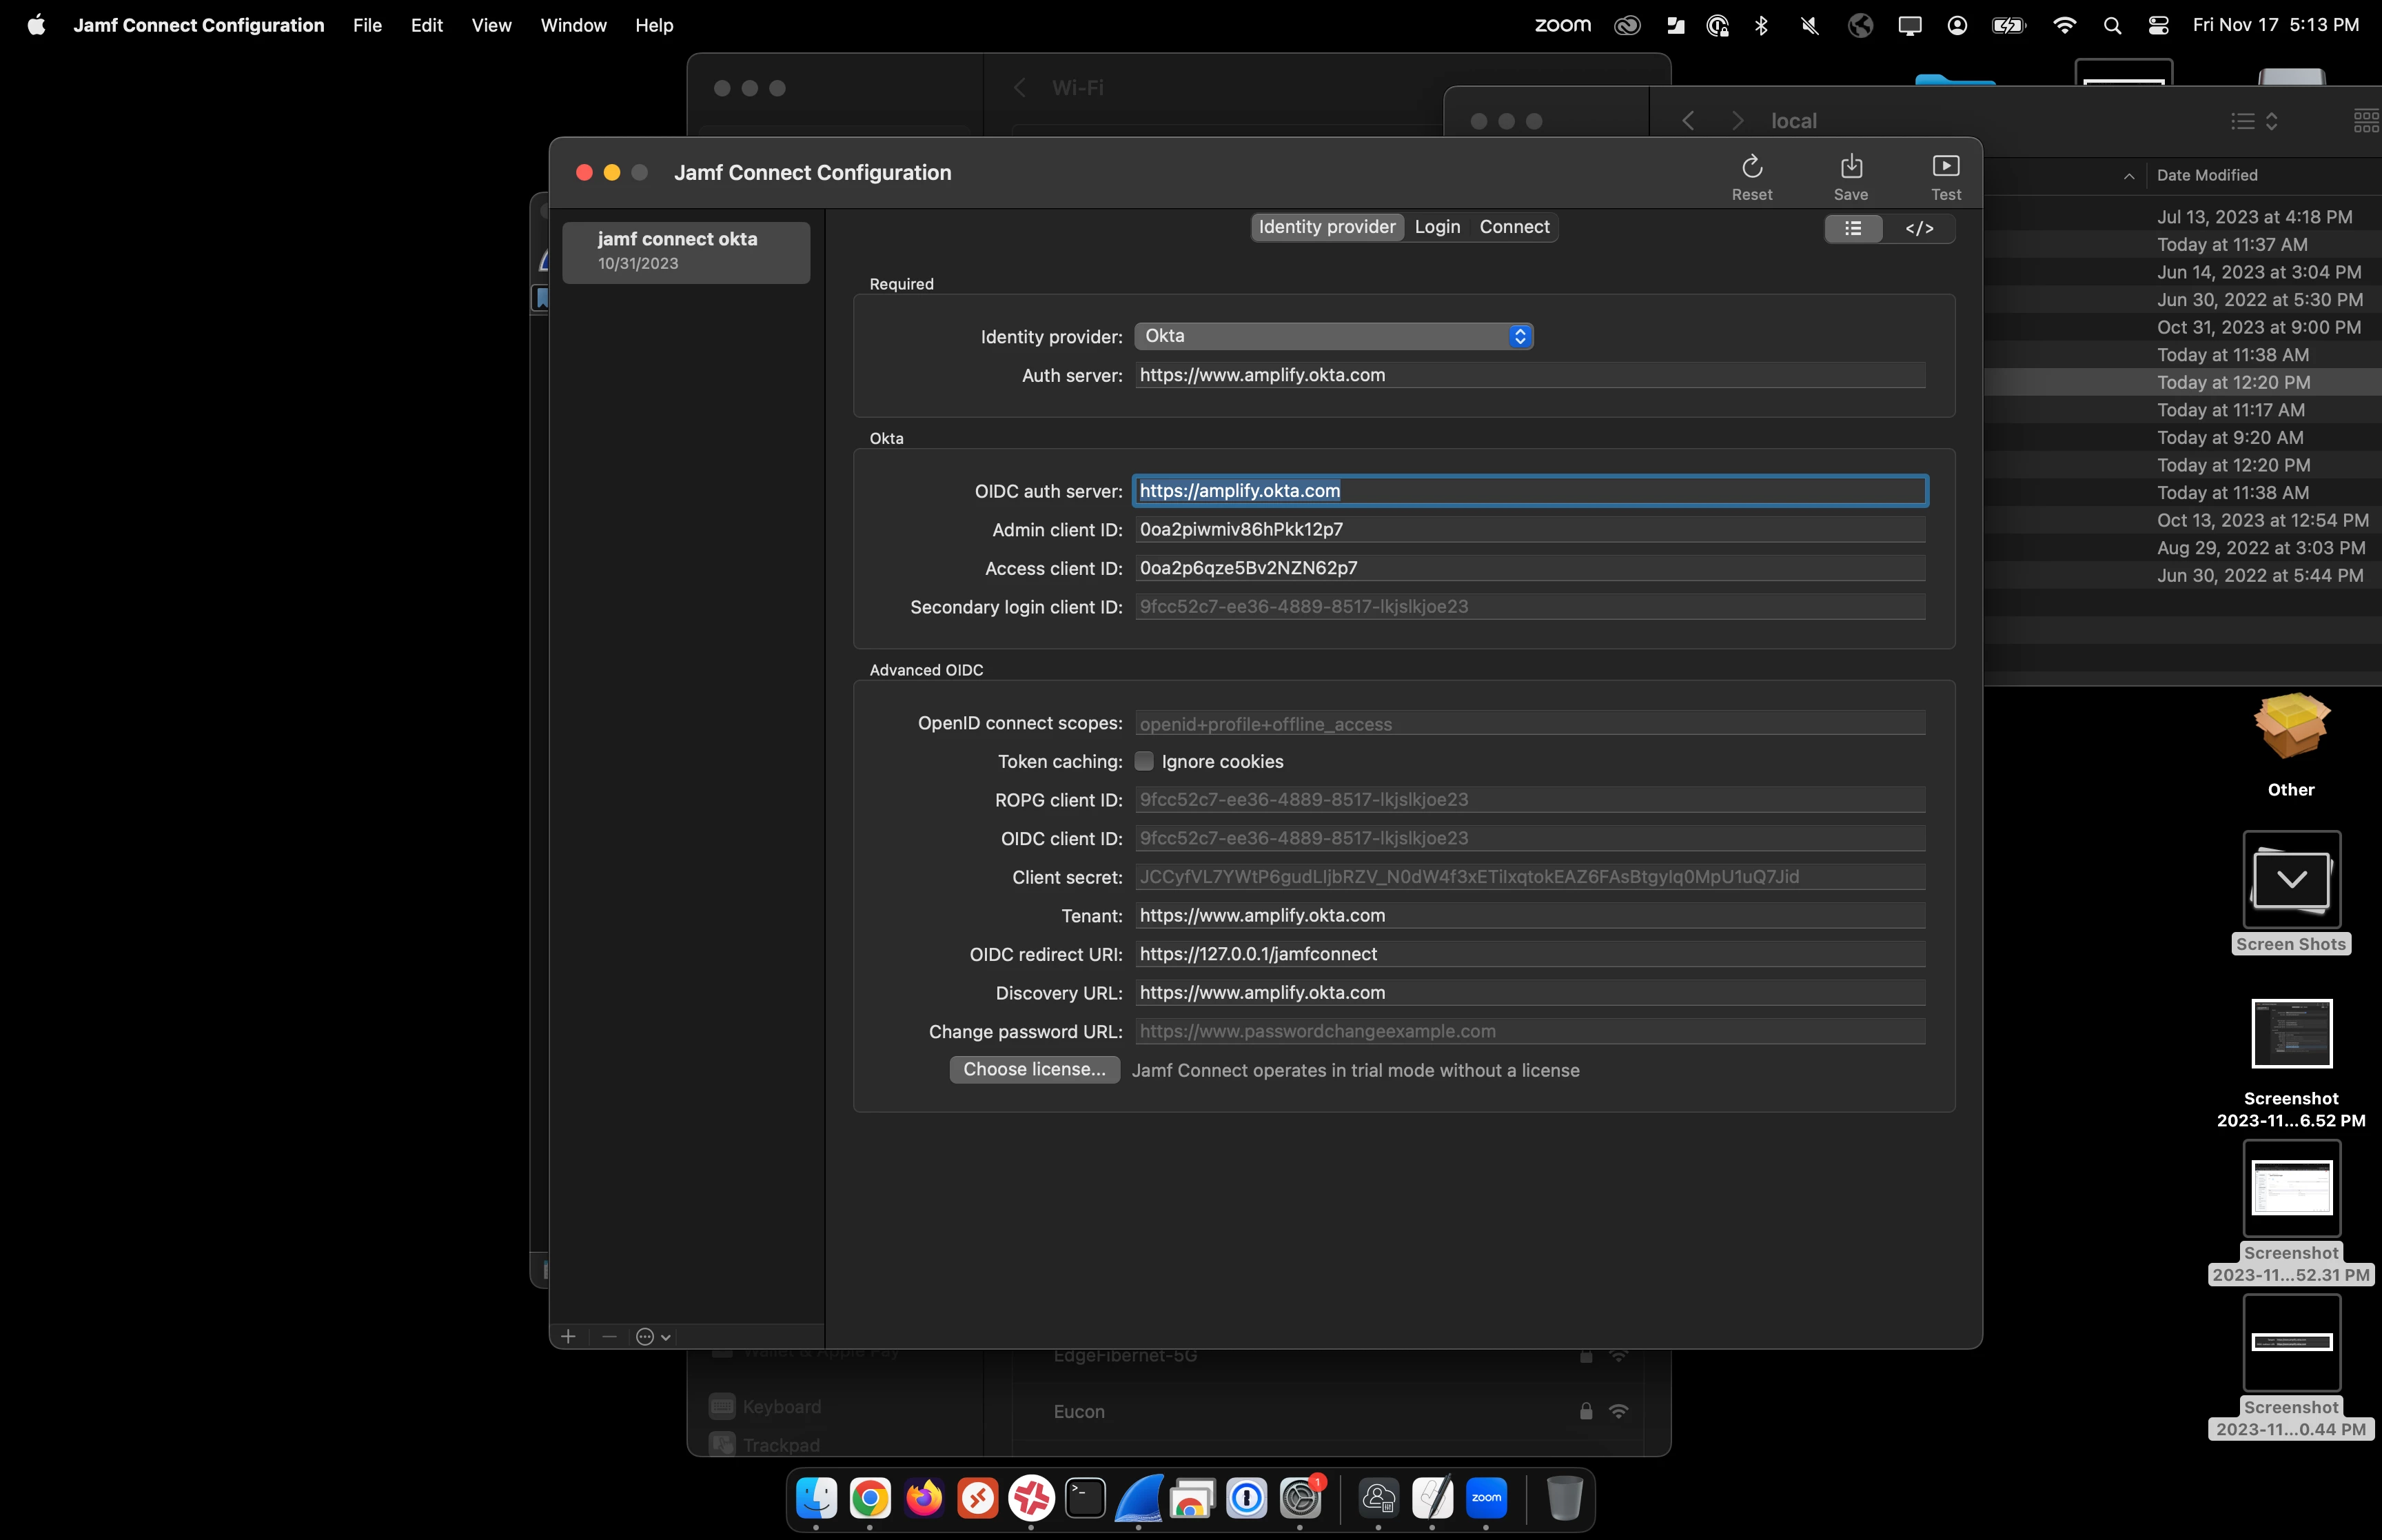
Task: Open Script Editor from the Dock
Action: coord(1432,1497)
